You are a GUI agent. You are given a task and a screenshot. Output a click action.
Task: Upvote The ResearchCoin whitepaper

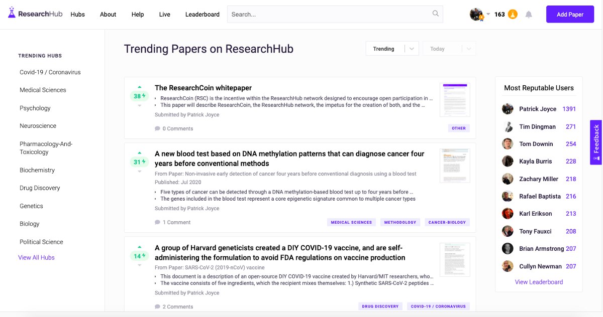tap(140, 87)
